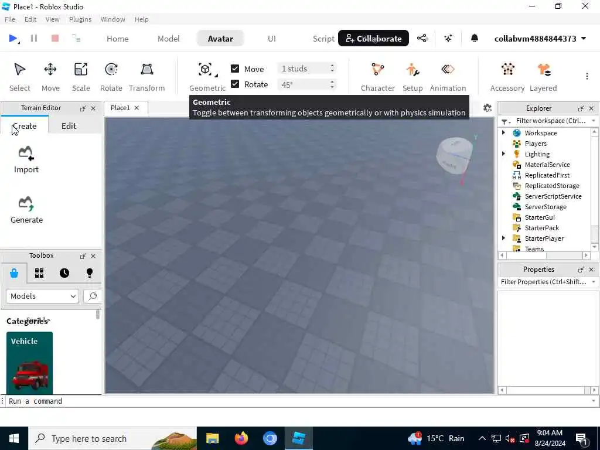
Task: Click the Toolbox search magnifier
Action: point(92,296)
